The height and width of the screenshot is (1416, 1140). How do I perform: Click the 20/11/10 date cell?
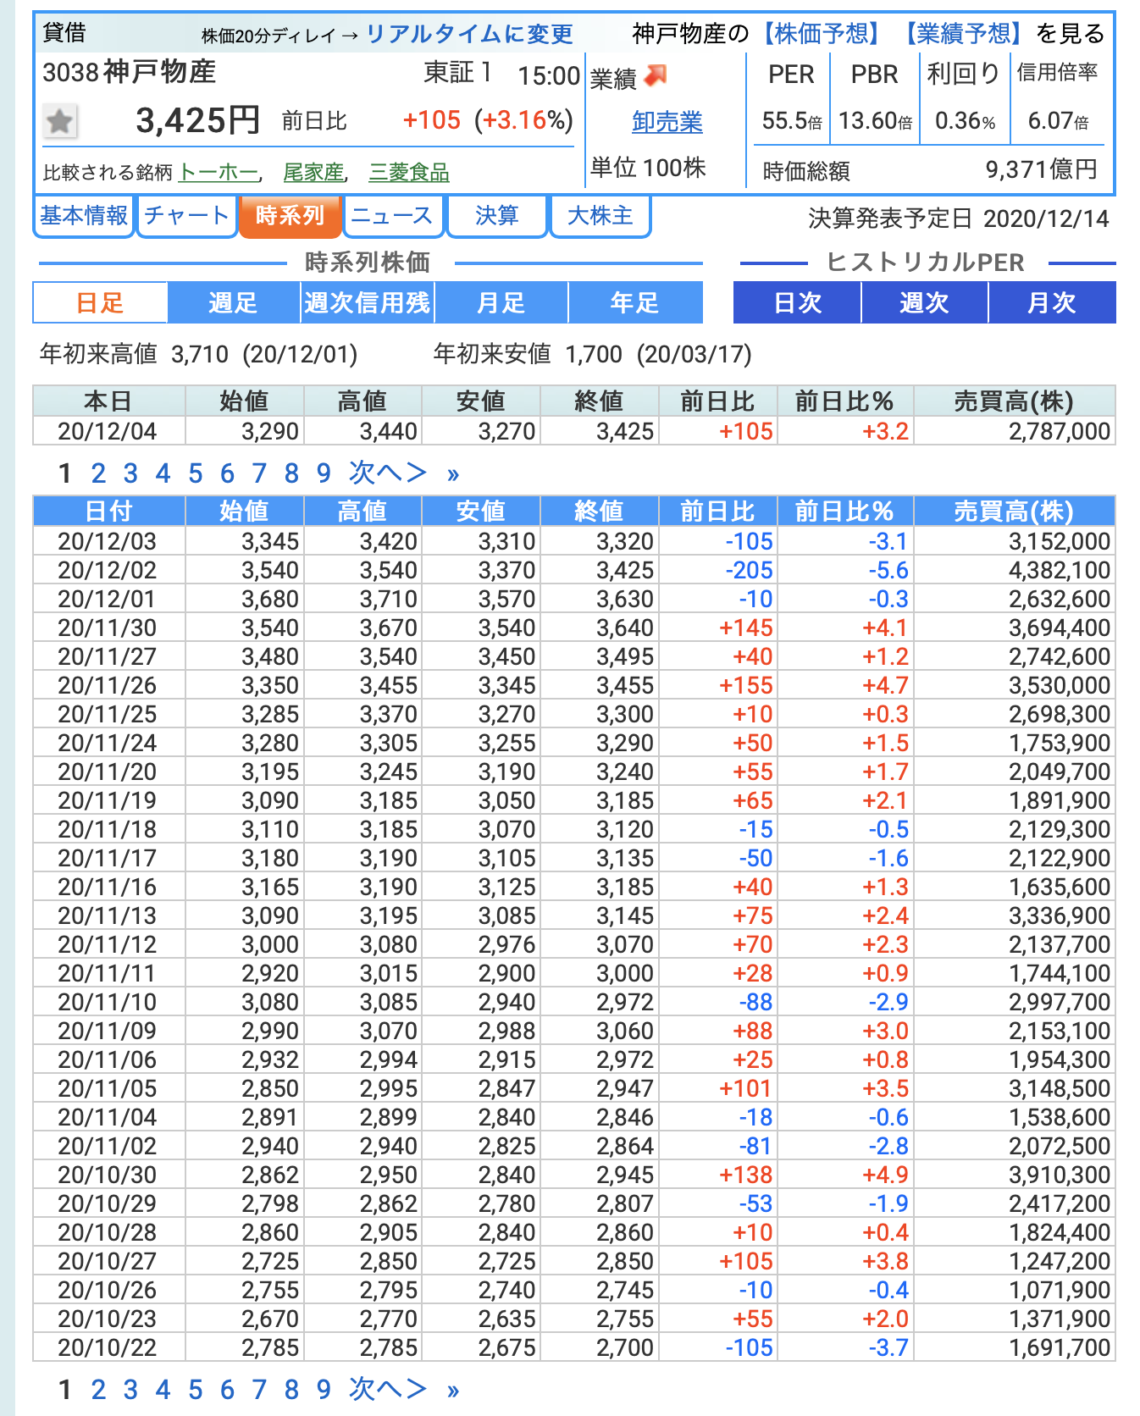coord(108,1002)
